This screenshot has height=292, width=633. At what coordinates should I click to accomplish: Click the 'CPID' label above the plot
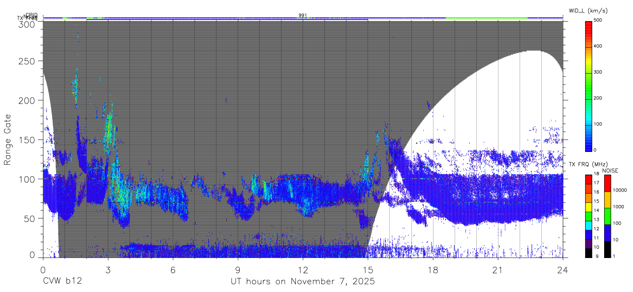pos(31,15)
